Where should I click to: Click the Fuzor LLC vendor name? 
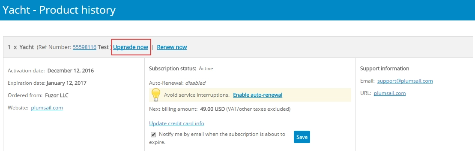(57, 95)
